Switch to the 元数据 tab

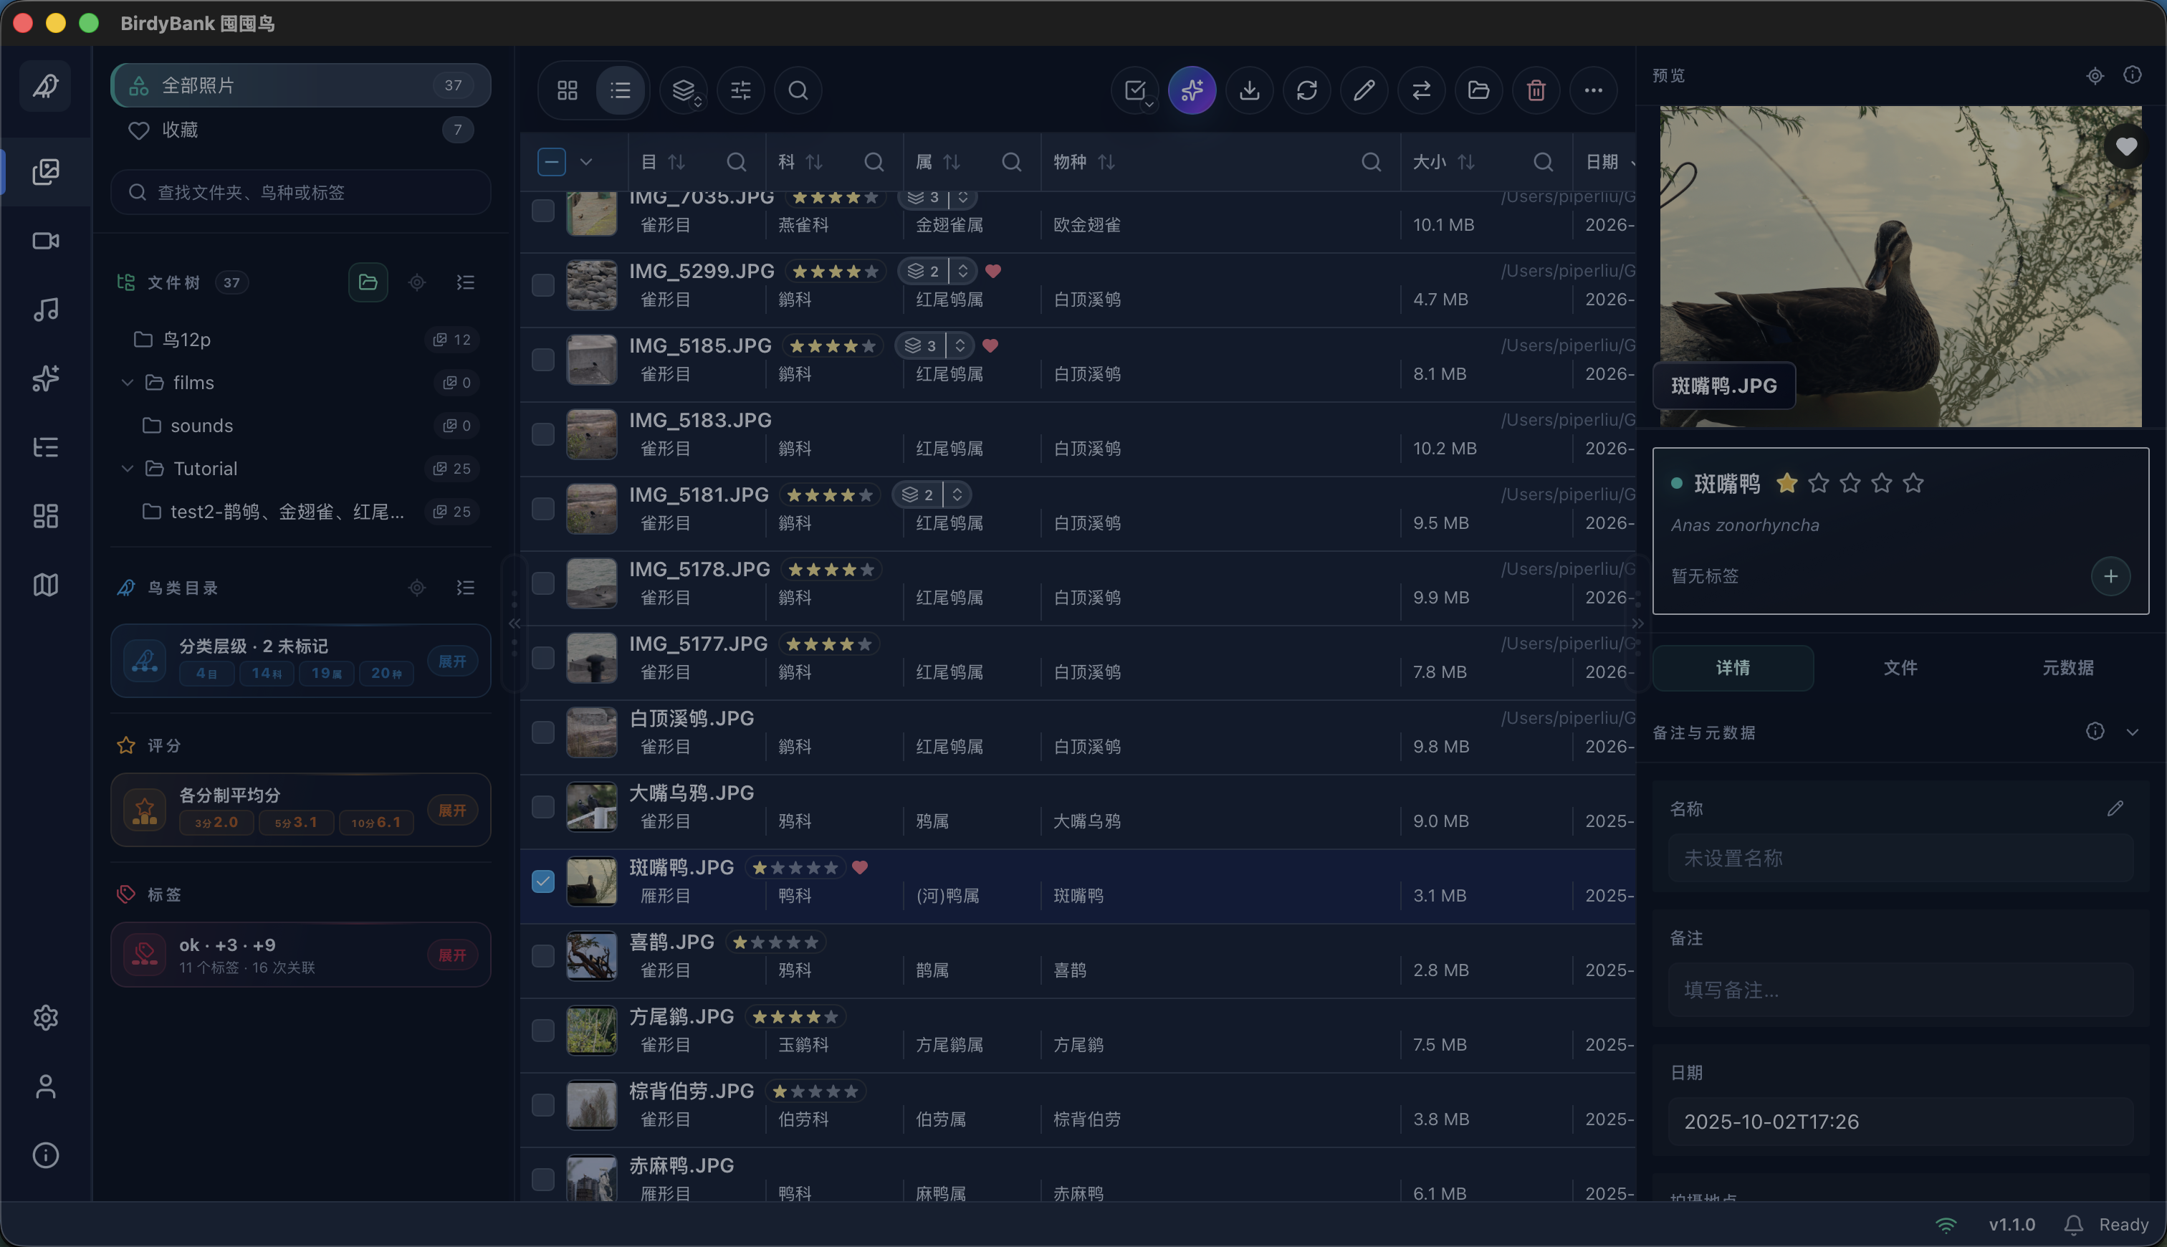(2067, 668)
